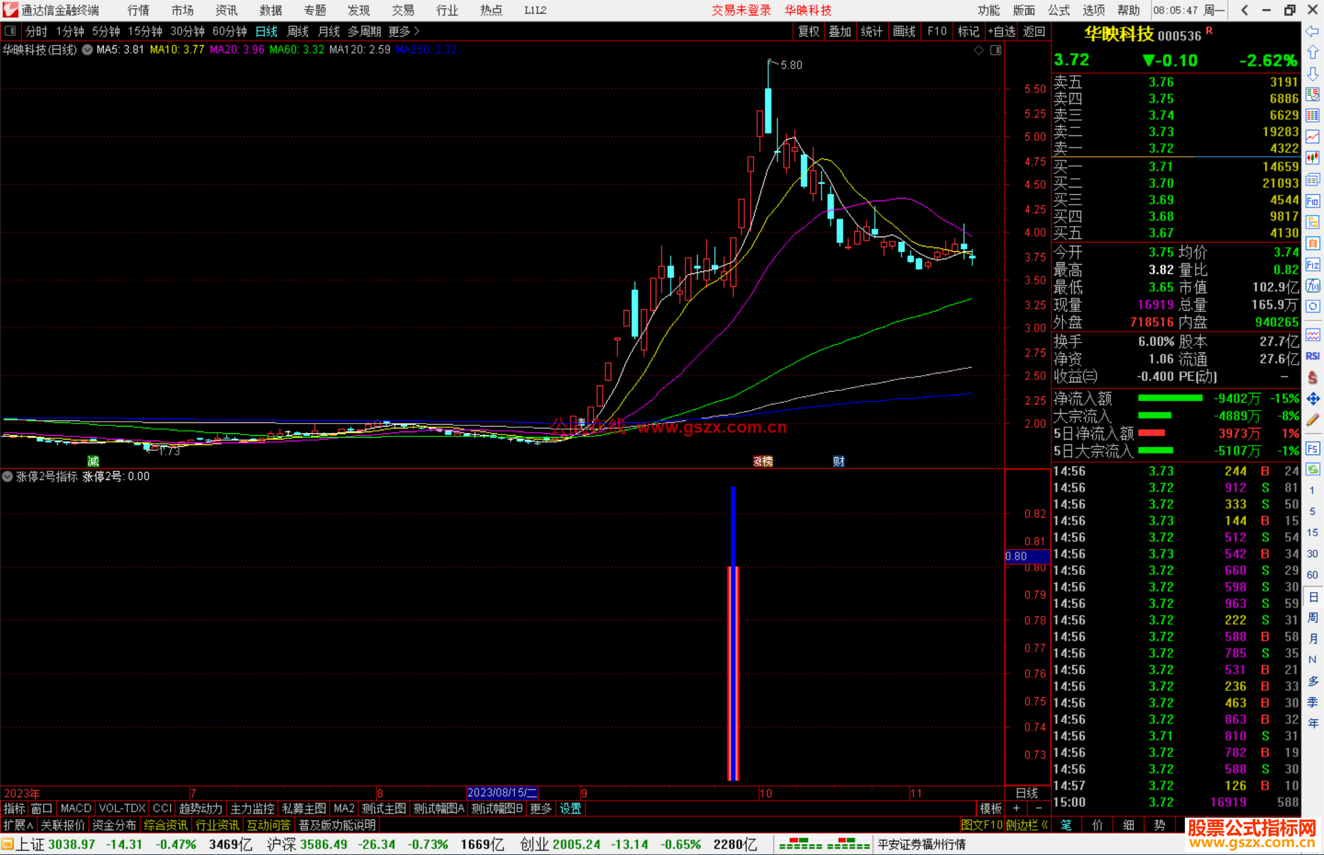Image resolution: width=1324 pixels, height=855 pixels.
Task: Click the 模板 template button
Action: pyautogui.click(x=991, y=808)
